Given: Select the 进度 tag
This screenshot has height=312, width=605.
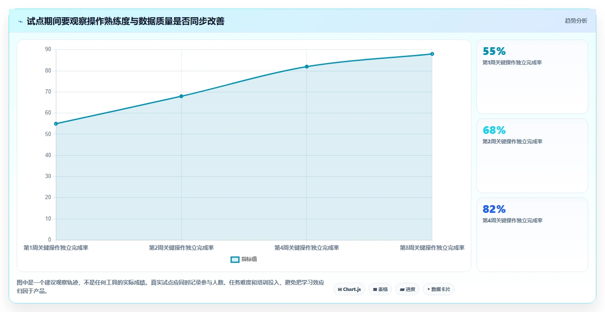Looking at the screenshot, I should pyautogui.click(x=407, y=289).
